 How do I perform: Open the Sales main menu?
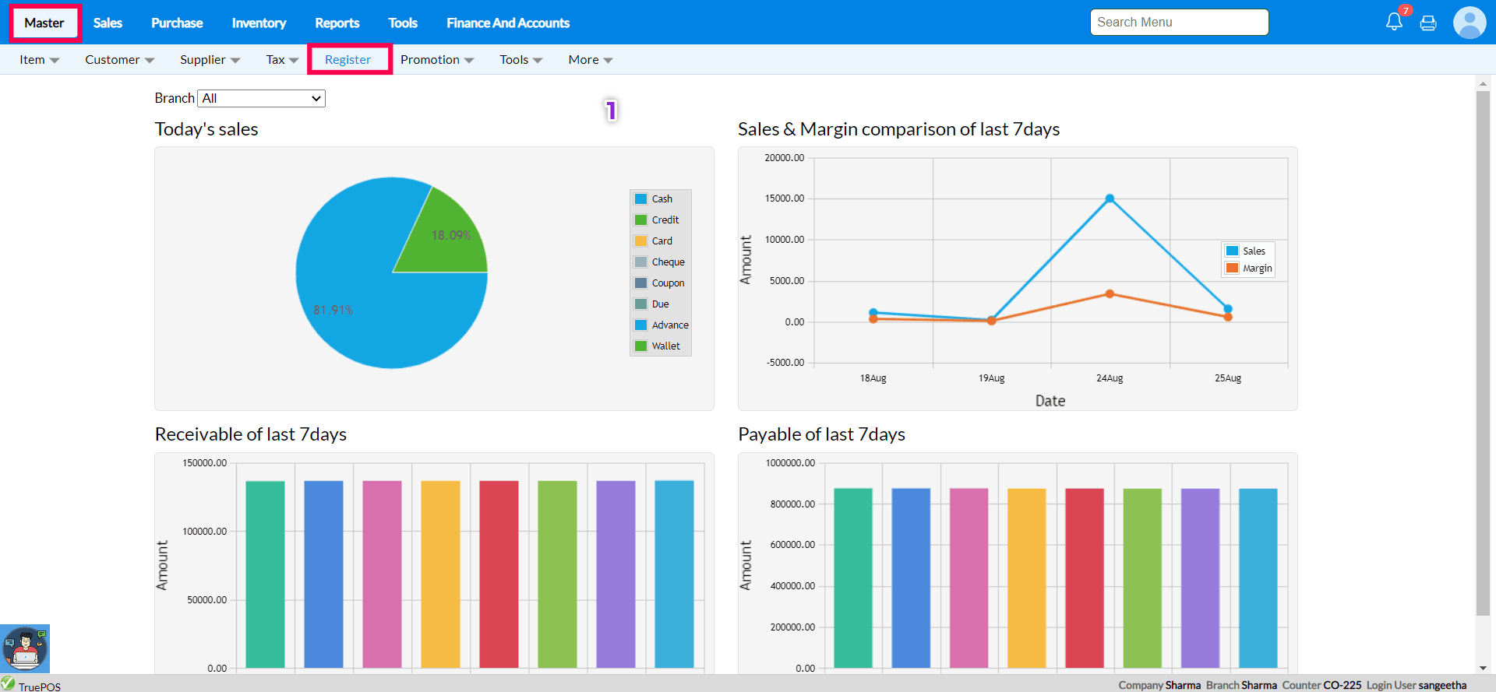(108, 23)
